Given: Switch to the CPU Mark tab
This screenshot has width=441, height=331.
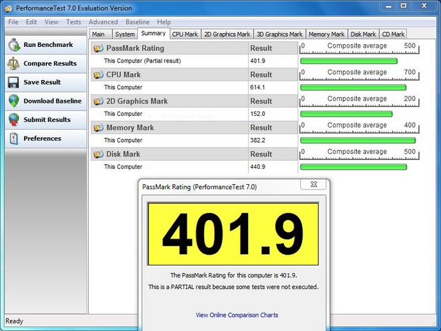Looking at the screenshot, I should (185, 34).
